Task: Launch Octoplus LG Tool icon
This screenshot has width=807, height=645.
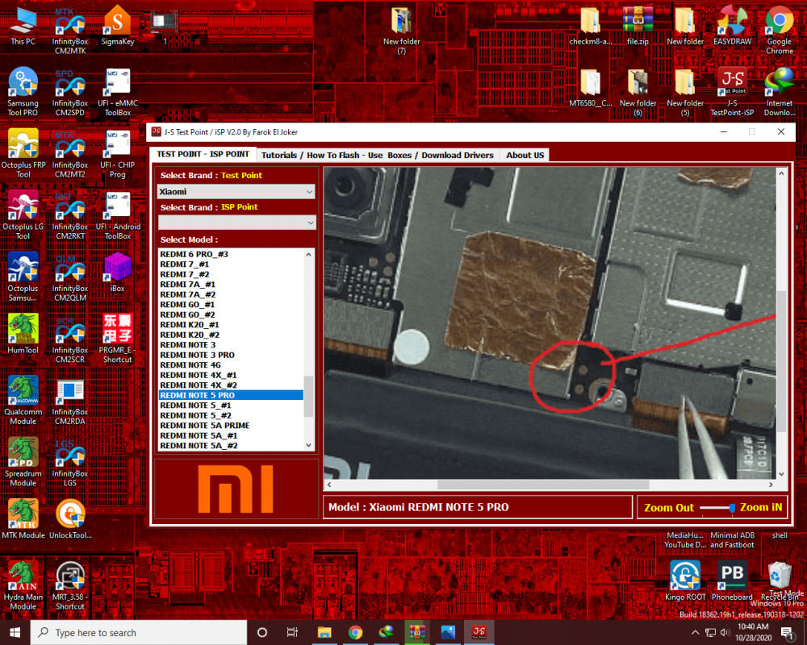Action: [23, 216]
